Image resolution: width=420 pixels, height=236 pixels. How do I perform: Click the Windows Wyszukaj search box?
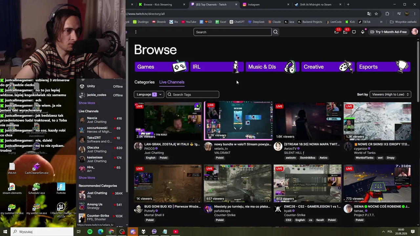click(x=42, y=232)
